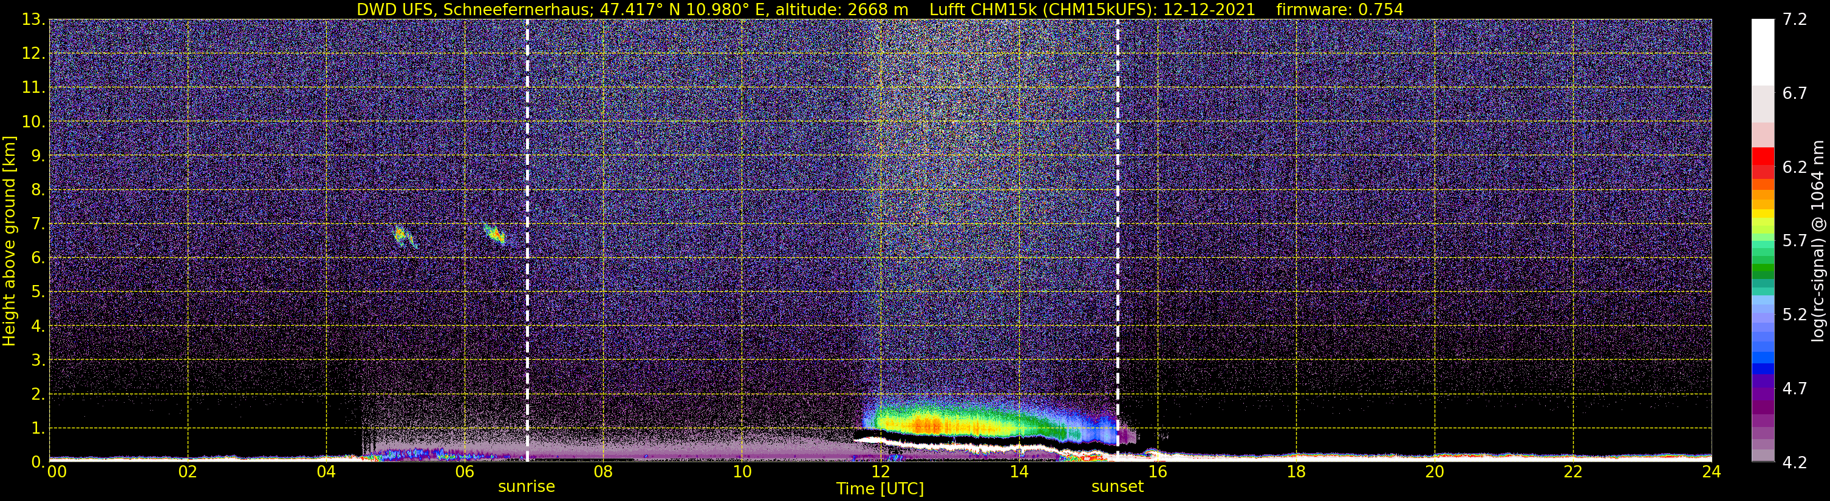This screenshot has width=1830, height=501.
Task: Select "DWD UFS, Schneefernerhaus" in the plot title
Action: point(474,9)
